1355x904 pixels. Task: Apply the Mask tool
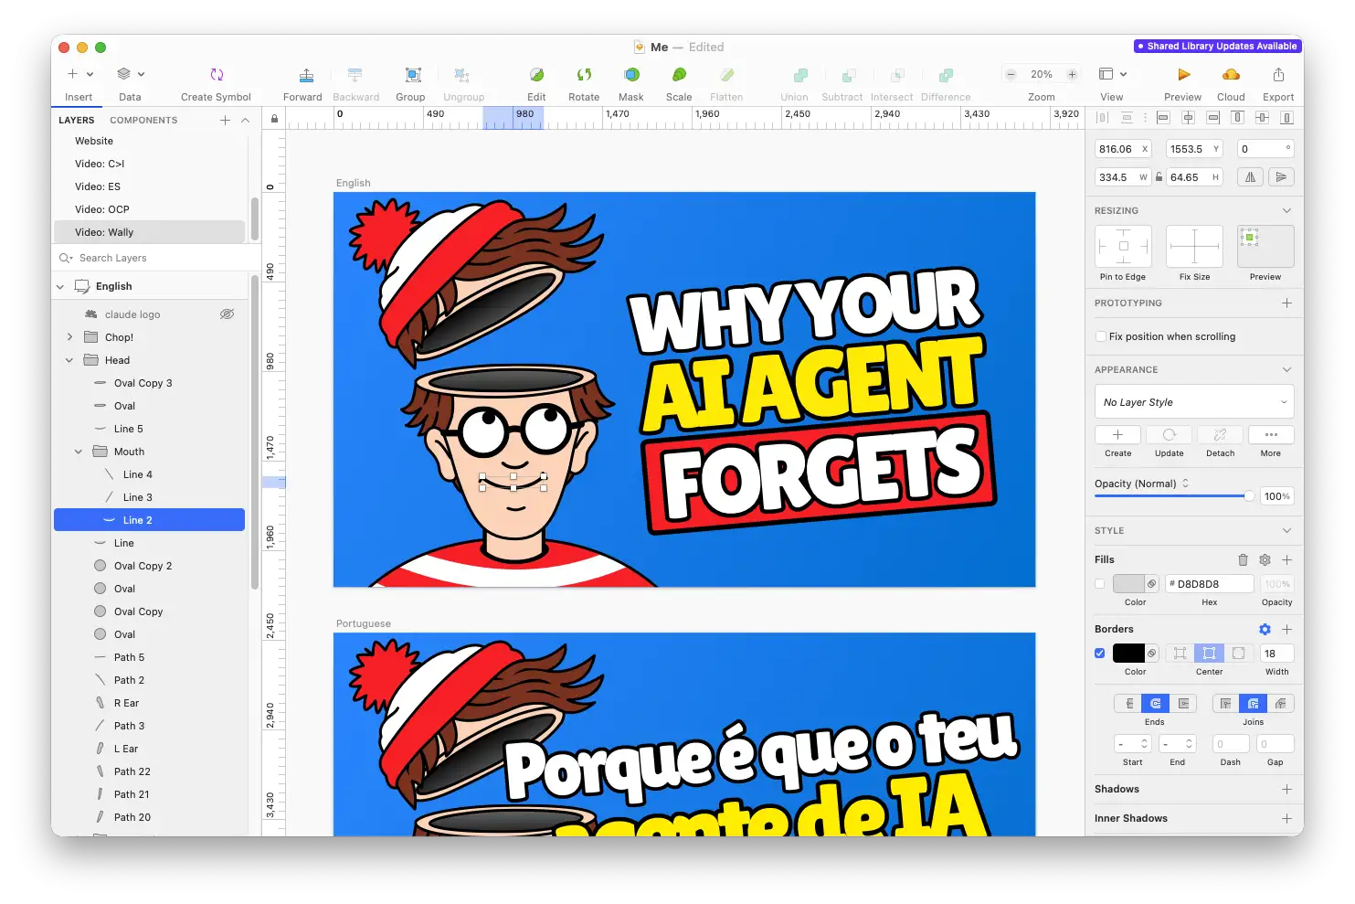point(631,75)
